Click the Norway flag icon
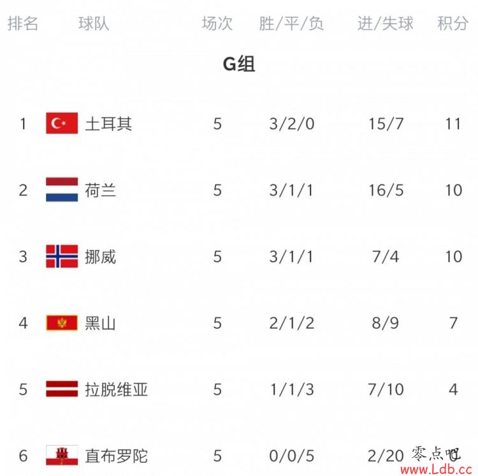Screen dimensions: 478x476 click(x=62, y=257)
